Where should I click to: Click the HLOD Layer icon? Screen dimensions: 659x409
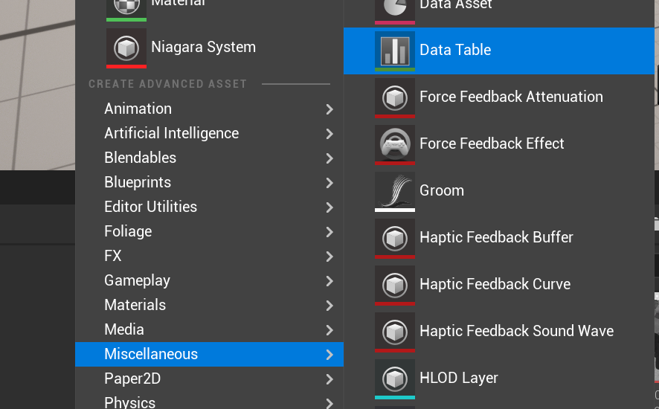pos(394,379)
